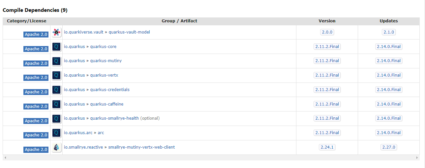The height and width of the screenshot is (168, 425).
Task: Click the Apache 2.0 license badge for arc
Action: pos(36,135)
